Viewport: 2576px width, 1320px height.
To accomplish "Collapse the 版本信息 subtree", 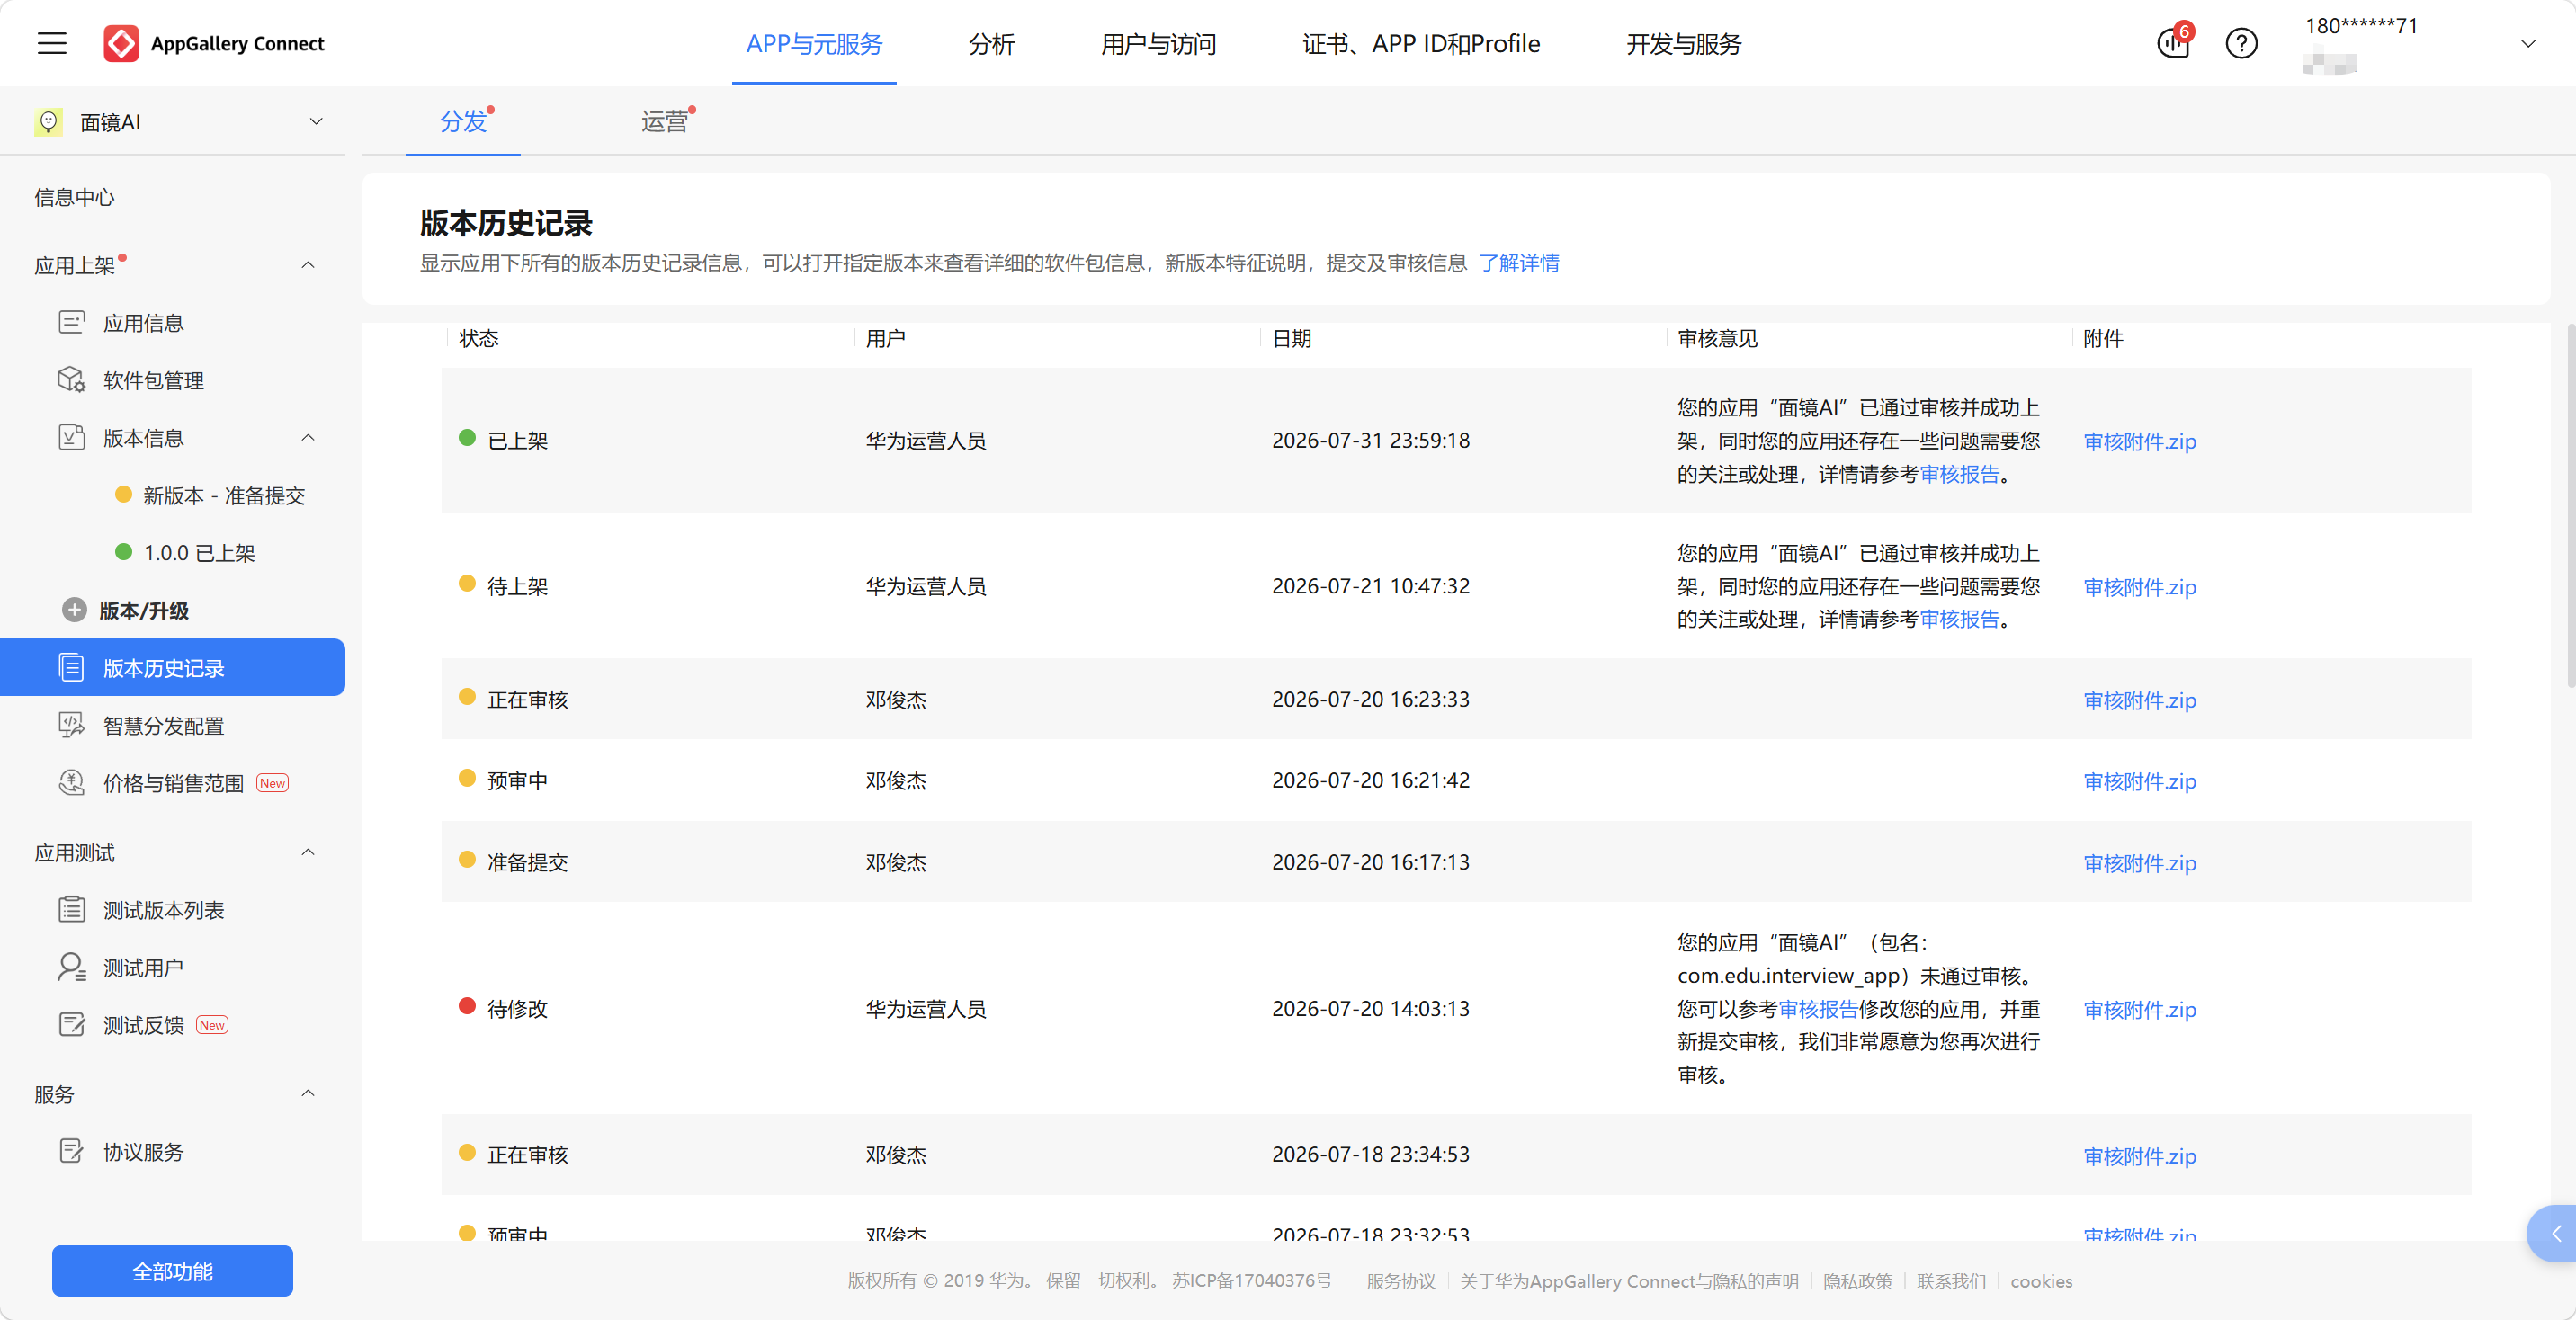I will 308,438.
